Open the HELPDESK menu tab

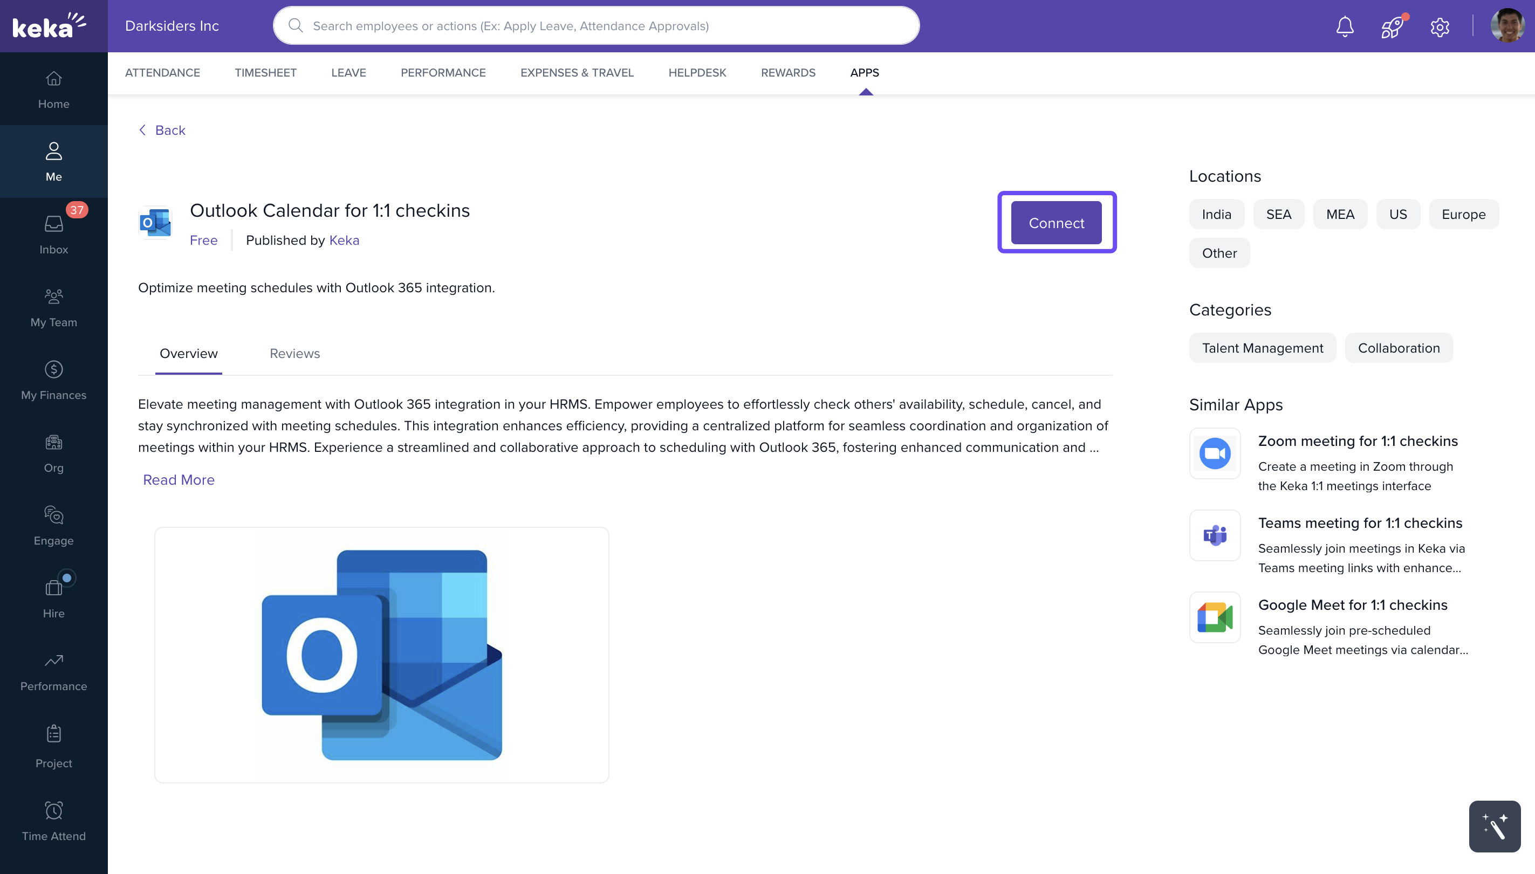click(697, 73)
